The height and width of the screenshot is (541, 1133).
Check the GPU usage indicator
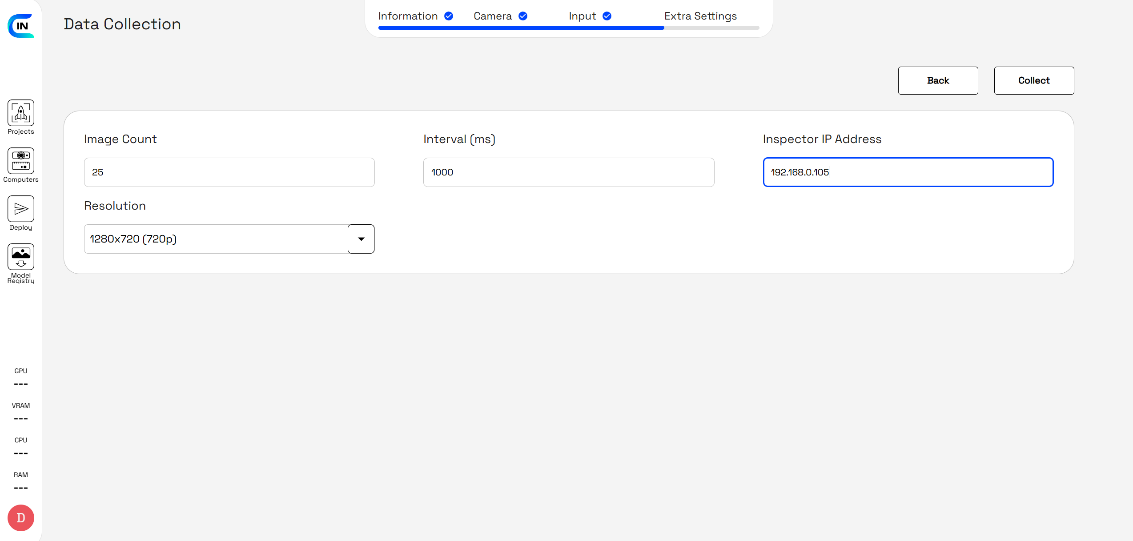[20, 377]
